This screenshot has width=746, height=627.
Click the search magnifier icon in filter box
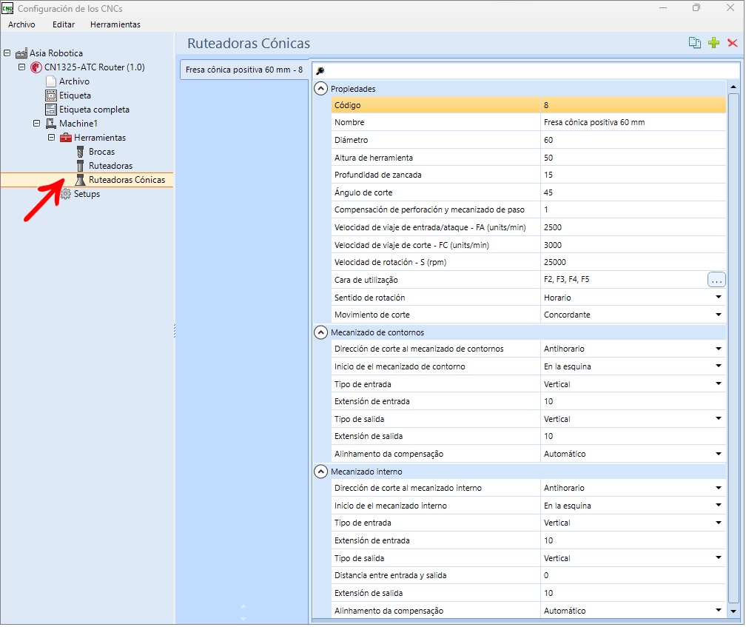tap(320, 70)
